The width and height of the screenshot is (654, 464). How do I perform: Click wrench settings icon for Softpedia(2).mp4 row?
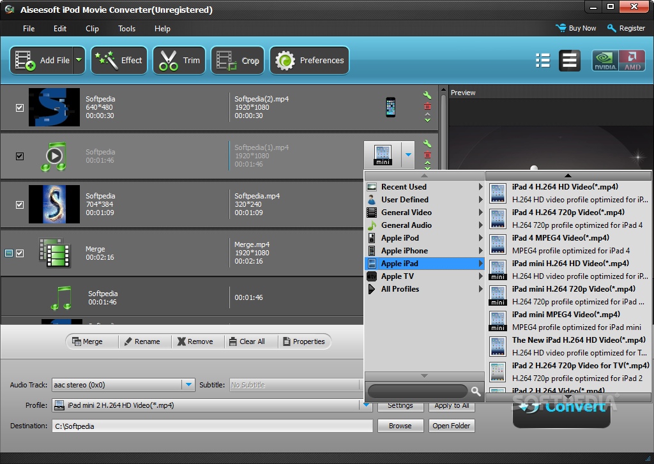[427, 95]
